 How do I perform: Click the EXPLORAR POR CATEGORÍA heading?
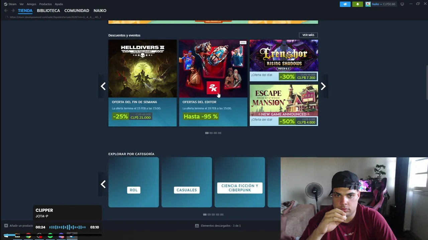tap(131, 154)
